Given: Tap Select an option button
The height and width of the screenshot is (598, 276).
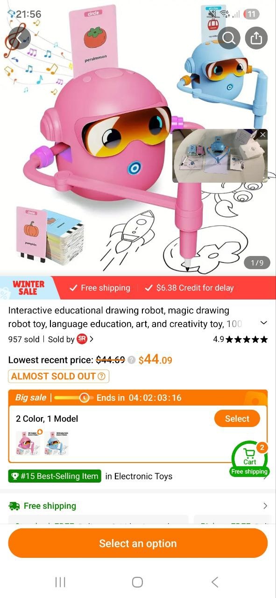Looking at the screenshot, I should (x=138, y=543).
